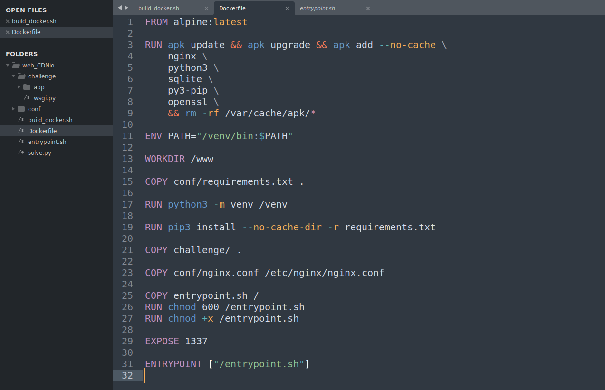The image size is (605, 390).
Task: Expand the app folder
Action: (x=19, y=87)
